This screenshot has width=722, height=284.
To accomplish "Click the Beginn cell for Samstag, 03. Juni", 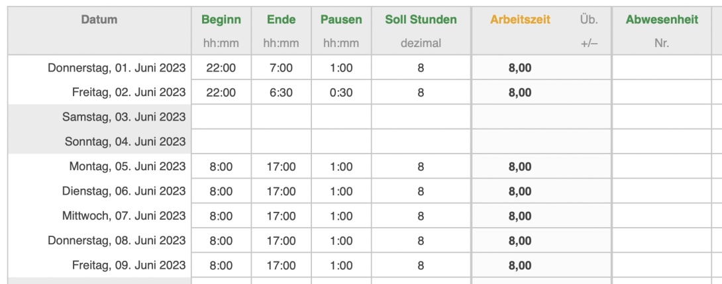I will coord(221,117).
